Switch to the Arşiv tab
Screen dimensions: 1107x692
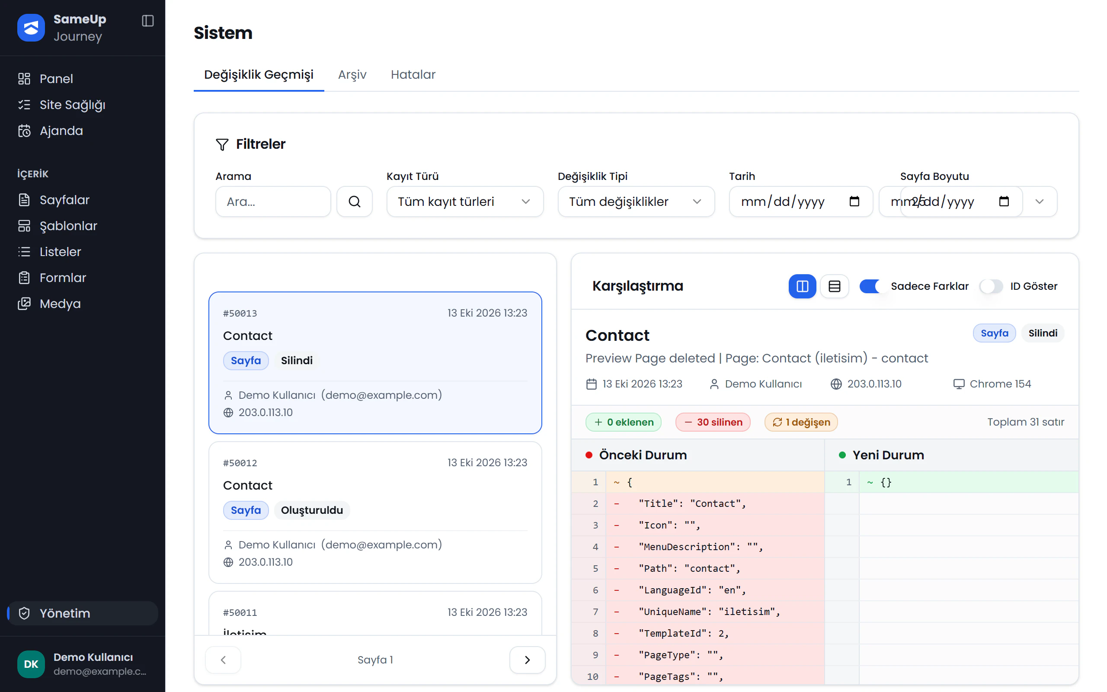352,74
